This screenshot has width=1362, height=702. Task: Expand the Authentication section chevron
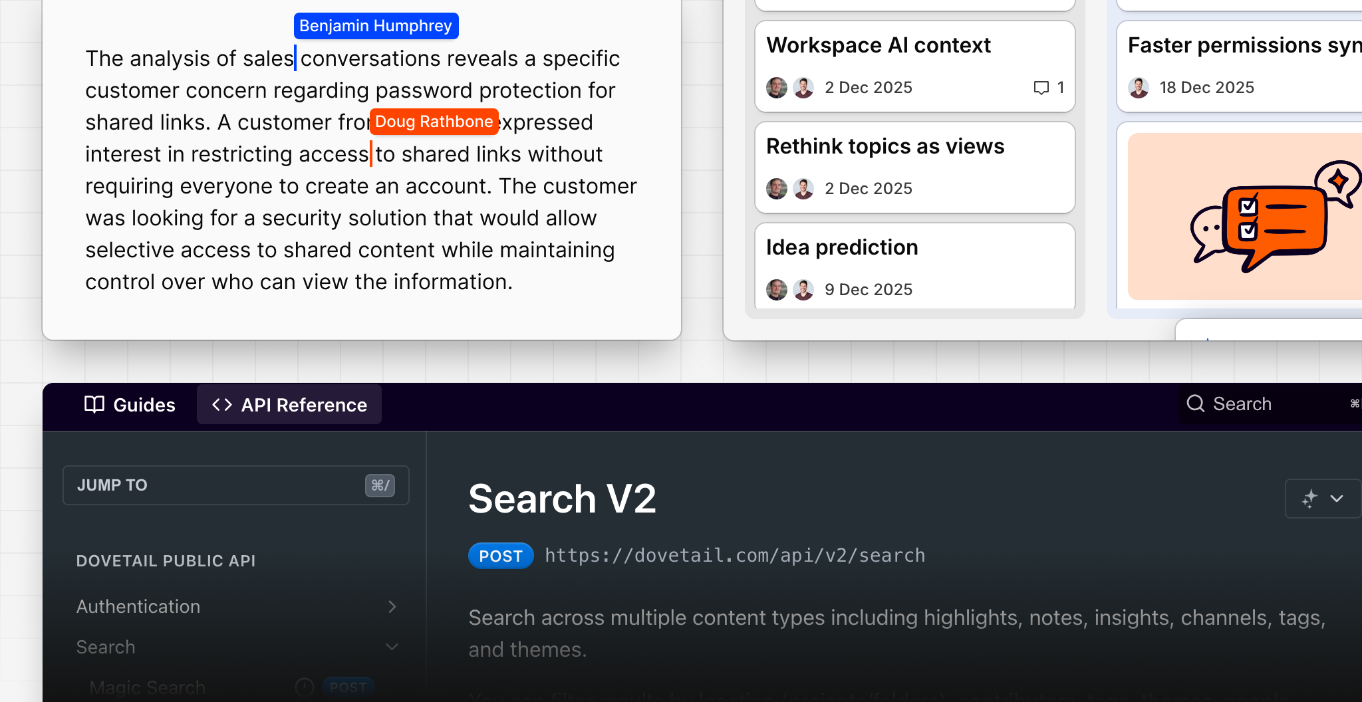(392, 606)
